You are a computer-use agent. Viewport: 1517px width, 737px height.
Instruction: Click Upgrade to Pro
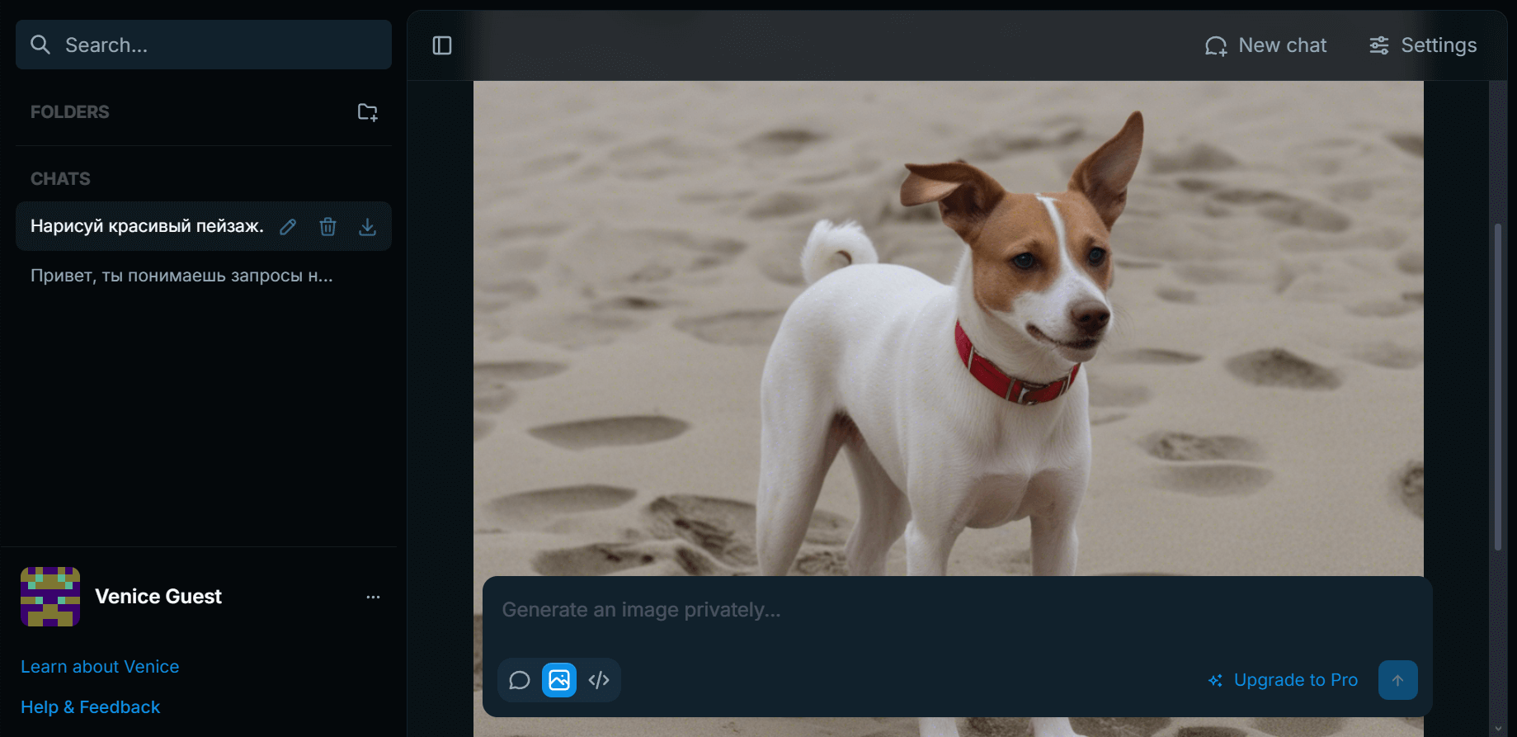tap(1283, 680)
